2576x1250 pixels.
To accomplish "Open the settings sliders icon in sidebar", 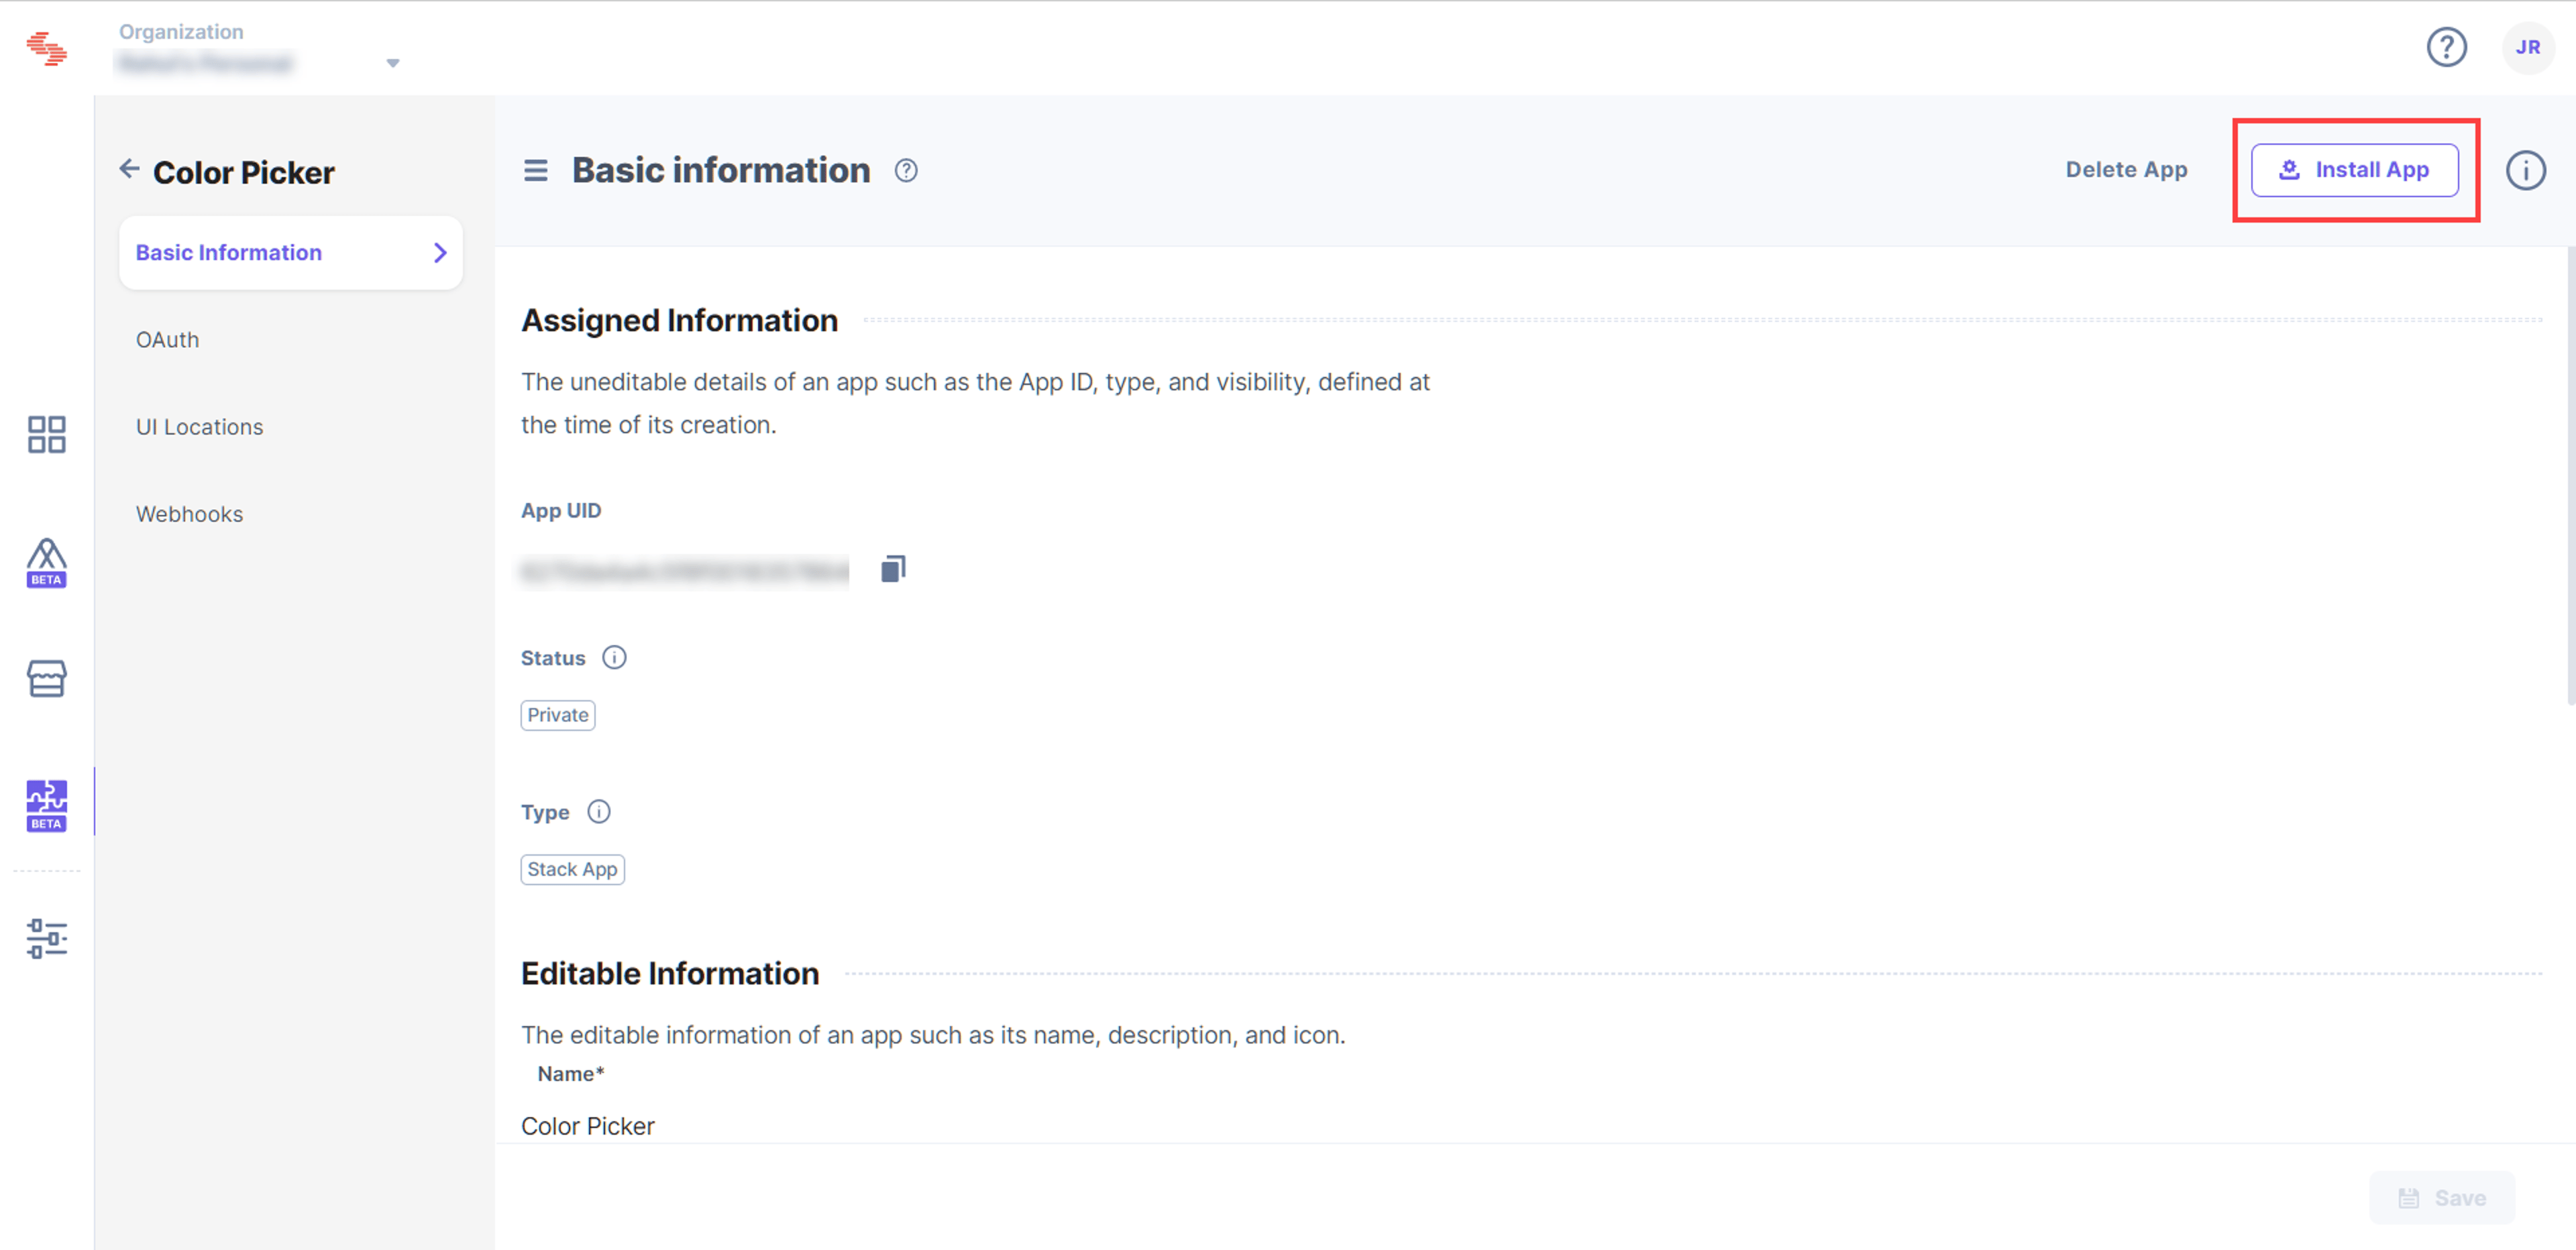I will coord(46,939).
